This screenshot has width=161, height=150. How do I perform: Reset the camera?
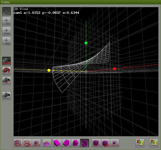click(x=7, y=96)
